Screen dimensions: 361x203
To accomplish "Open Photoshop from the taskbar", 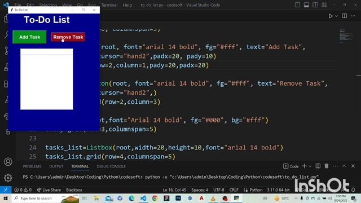I will 178,198.
